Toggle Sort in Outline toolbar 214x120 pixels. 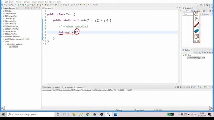[200, 53]
